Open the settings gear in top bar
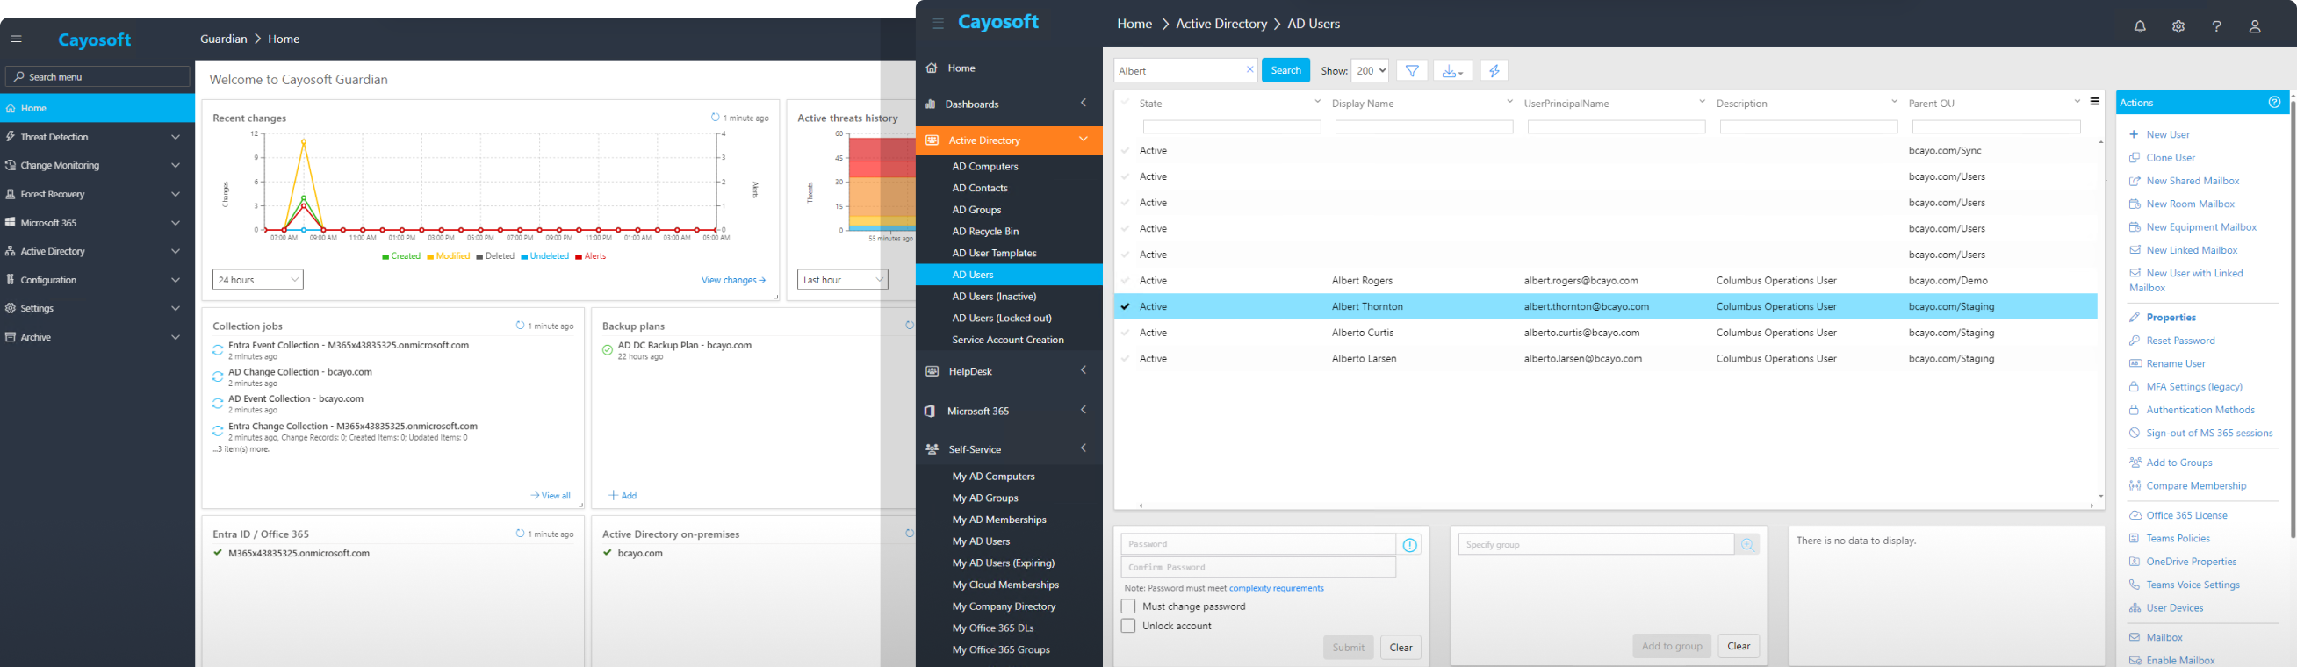Screen dimensions: 2297x667 pos(2178,26)
